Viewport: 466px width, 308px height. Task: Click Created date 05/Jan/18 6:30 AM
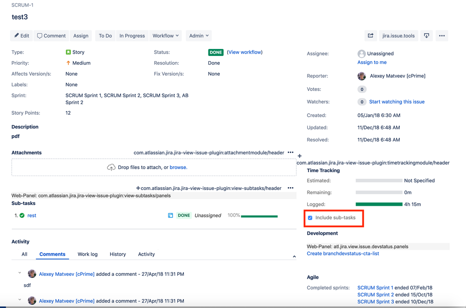(379, 115)
